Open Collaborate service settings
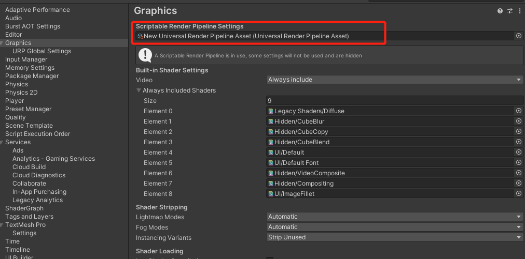 29,184
